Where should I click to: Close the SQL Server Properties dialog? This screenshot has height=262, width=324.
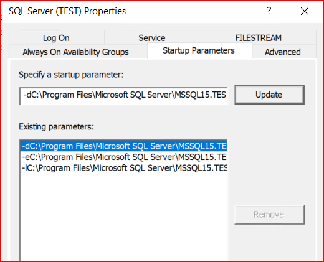[305, 11]
